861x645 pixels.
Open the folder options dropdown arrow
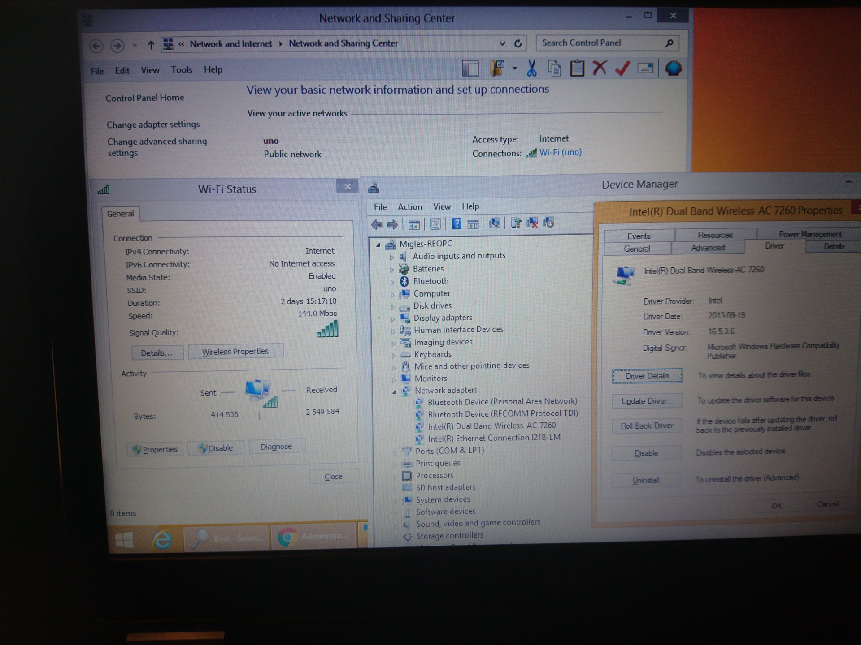click(x=514, y=69)
